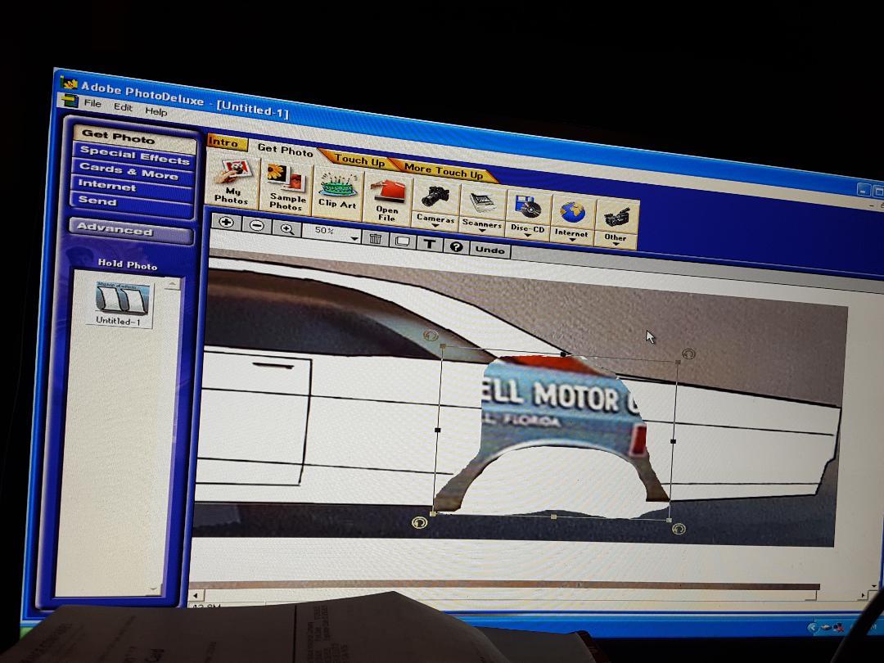Click the bottom-left rotate handle of the selection
Screen dimensions: 884x663
click(x=419, y=522)
